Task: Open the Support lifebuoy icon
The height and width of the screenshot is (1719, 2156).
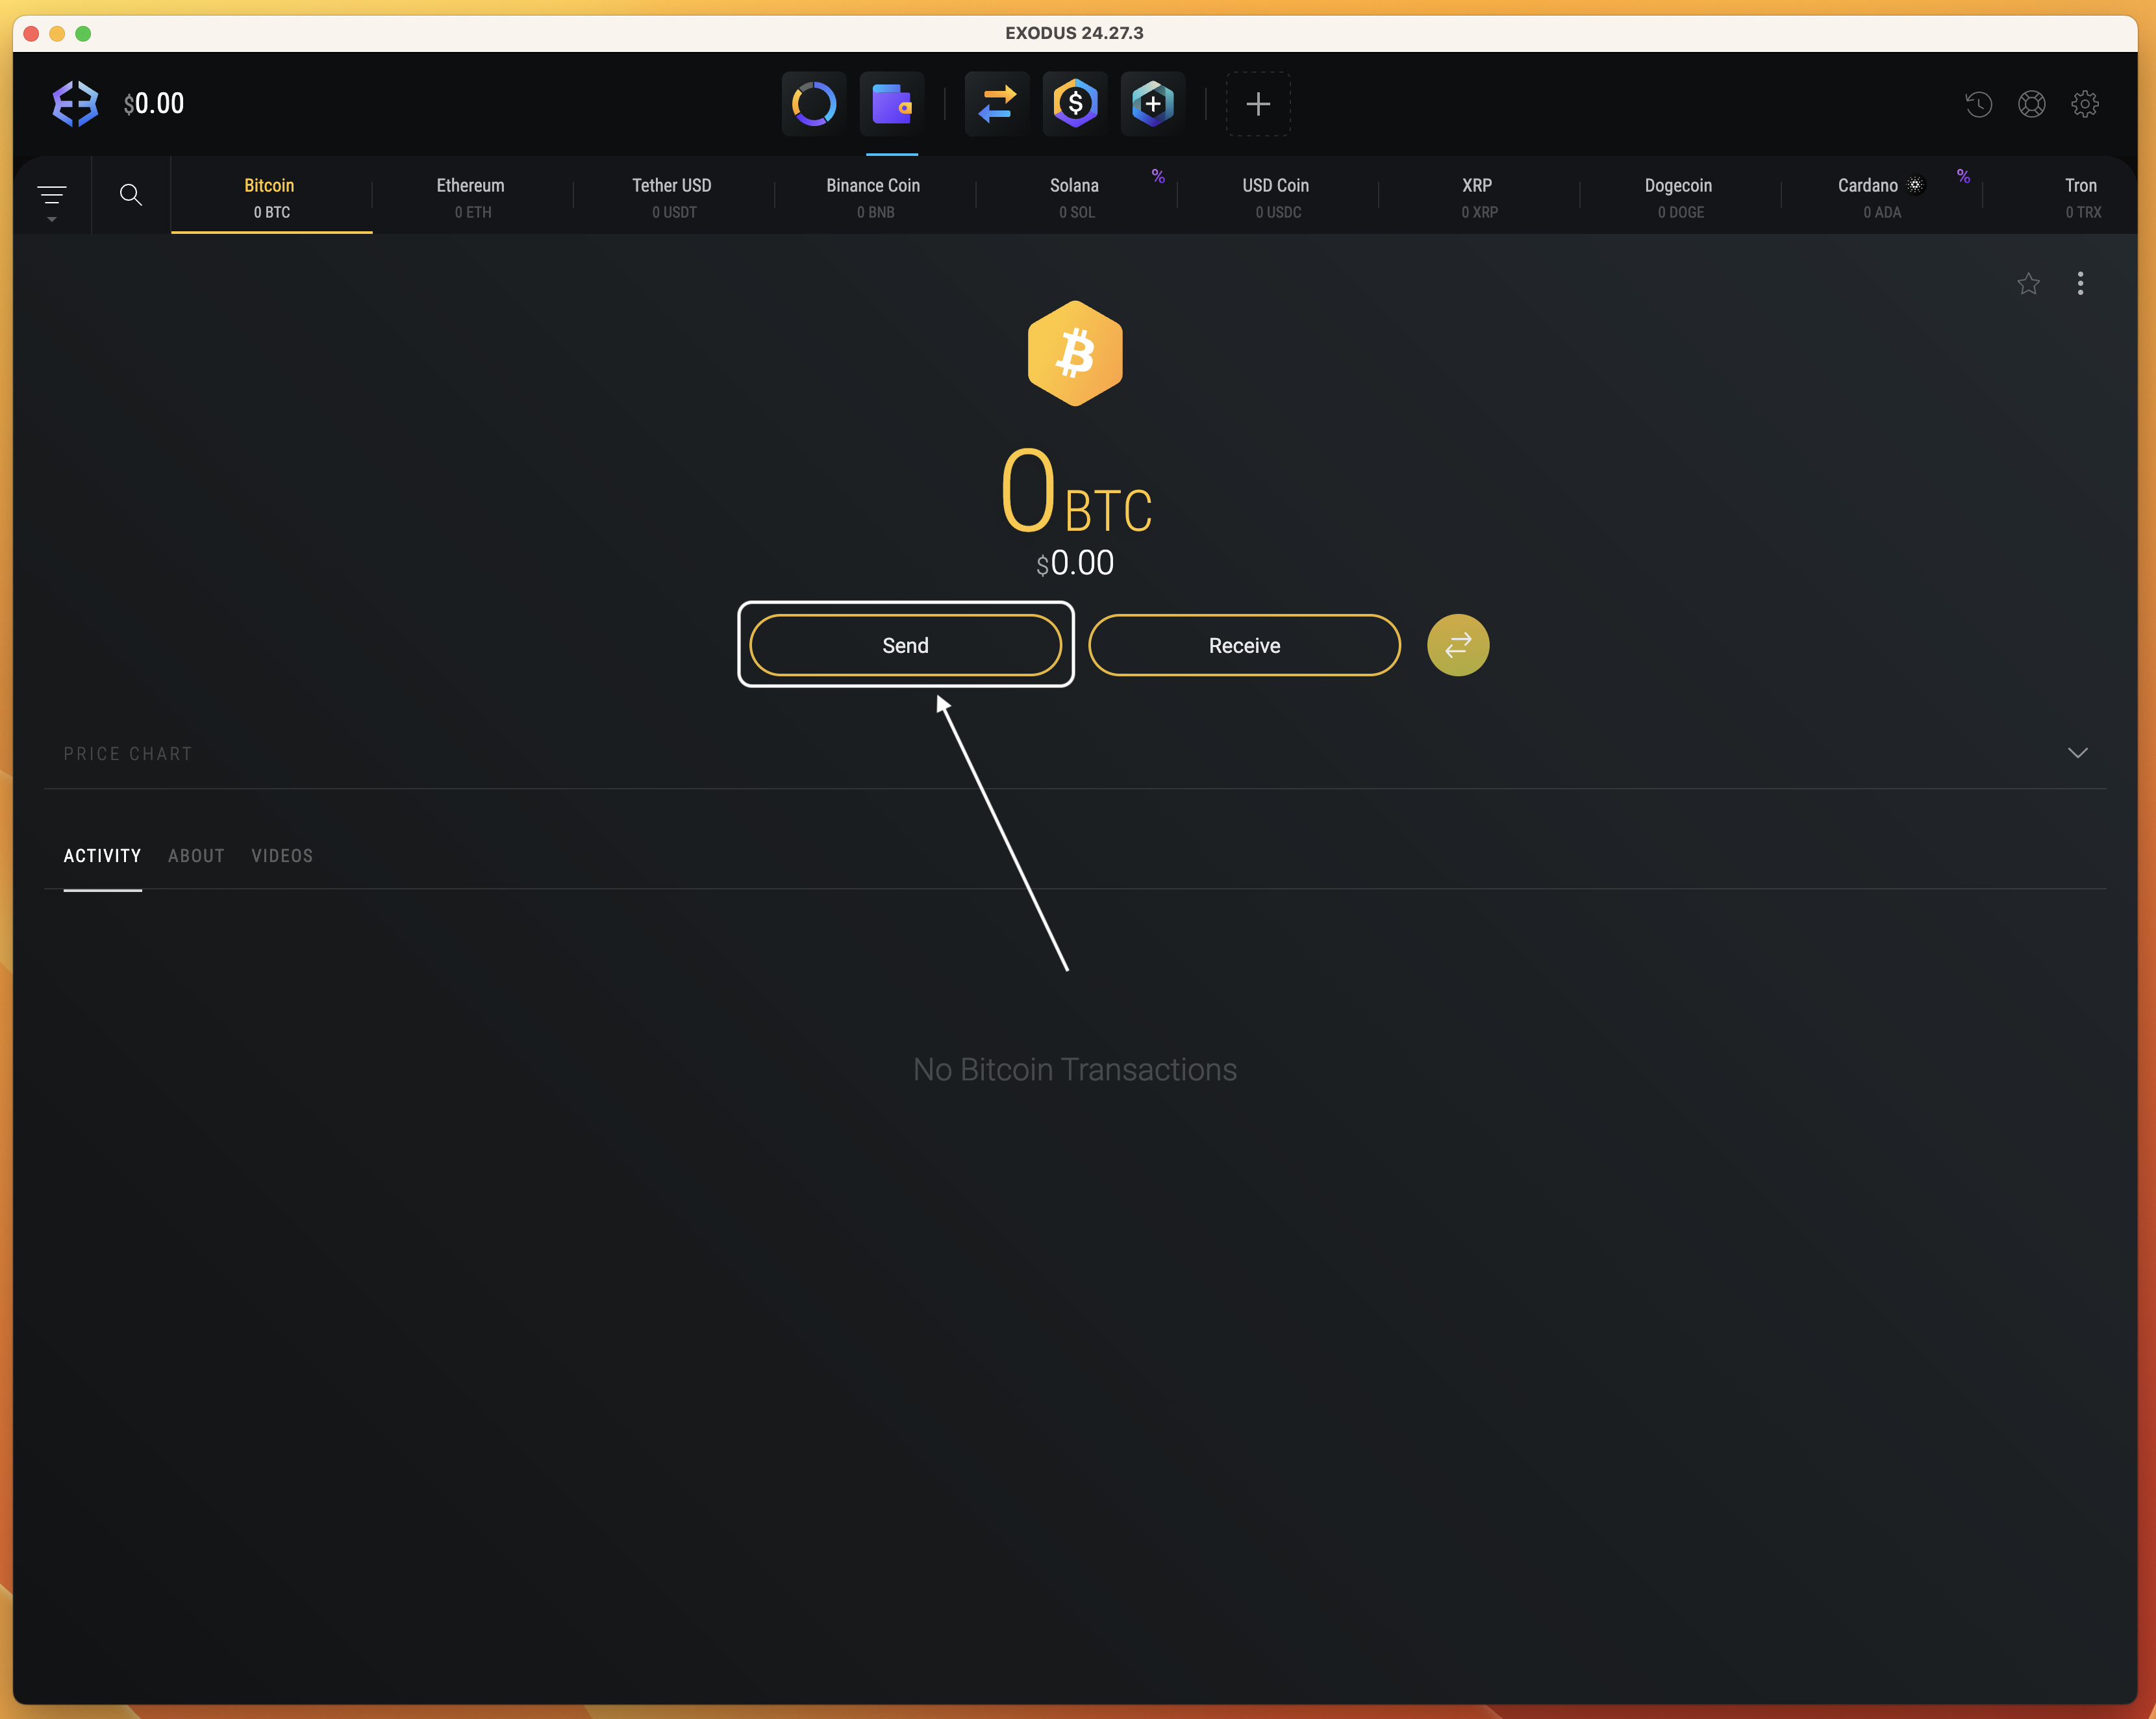Action: [x=2031, y=104]
